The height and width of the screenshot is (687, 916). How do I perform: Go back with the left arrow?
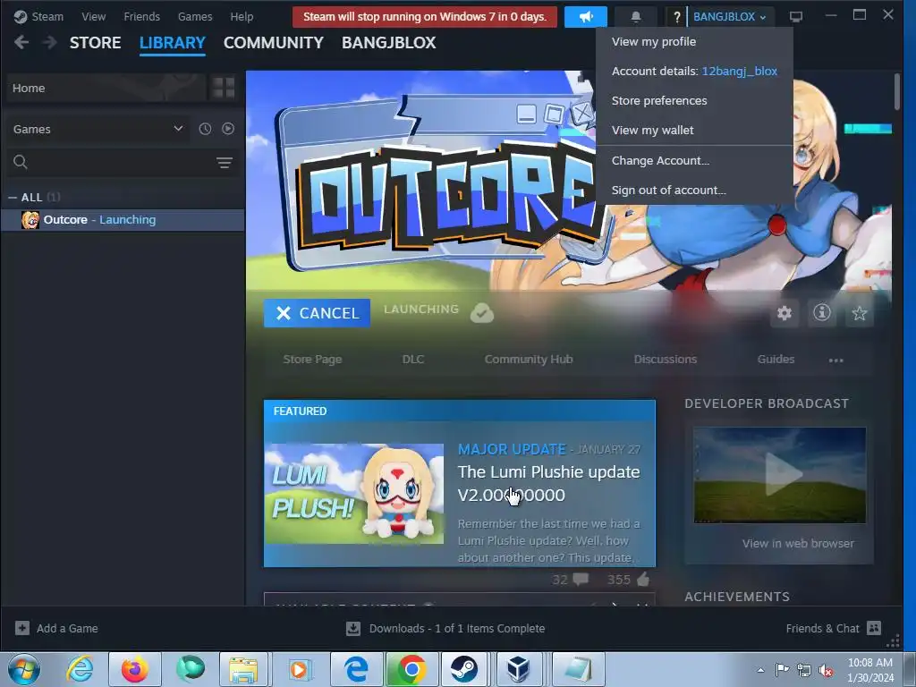(x=21, y=42)
